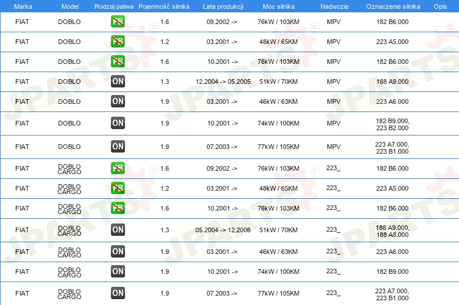Image resolution: width=459 pixels, height=305 pixels.
Task: Select '223 A7.000, 223 B1.000' in DOBLO MPV row
Action: pyautogui.click(x=392, y=148)
